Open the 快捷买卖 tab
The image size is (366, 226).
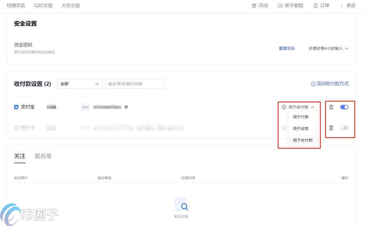[x=16, y=5]
